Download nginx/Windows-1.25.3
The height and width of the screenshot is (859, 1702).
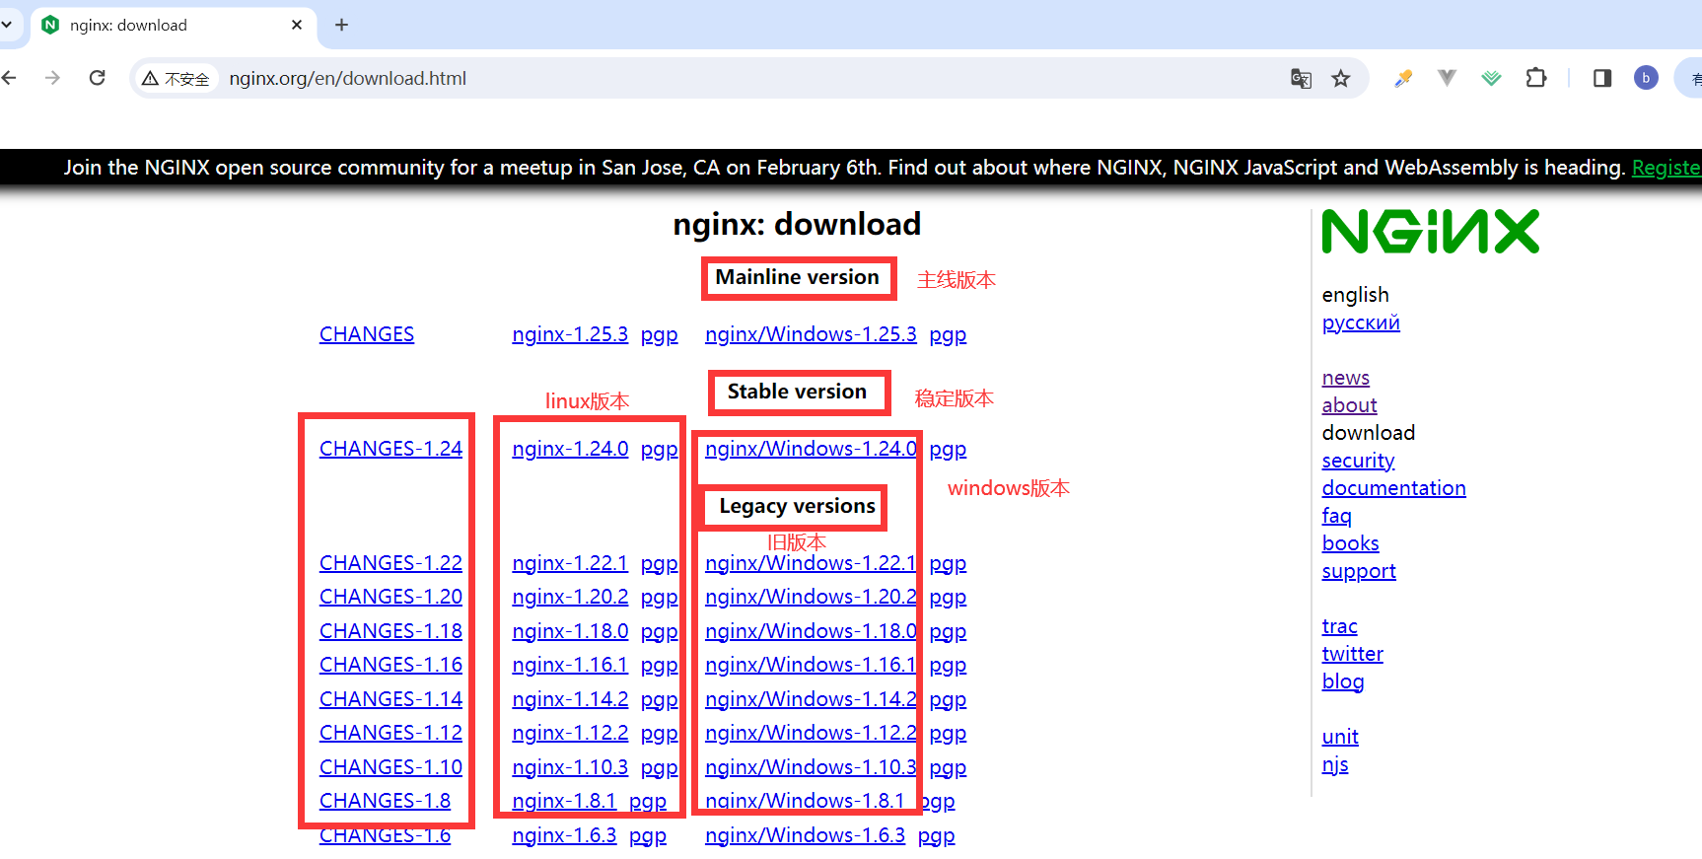tap(811, 334)
